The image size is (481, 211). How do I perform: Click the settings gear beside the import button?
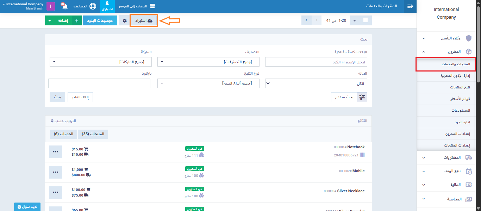tap(124, 21)
